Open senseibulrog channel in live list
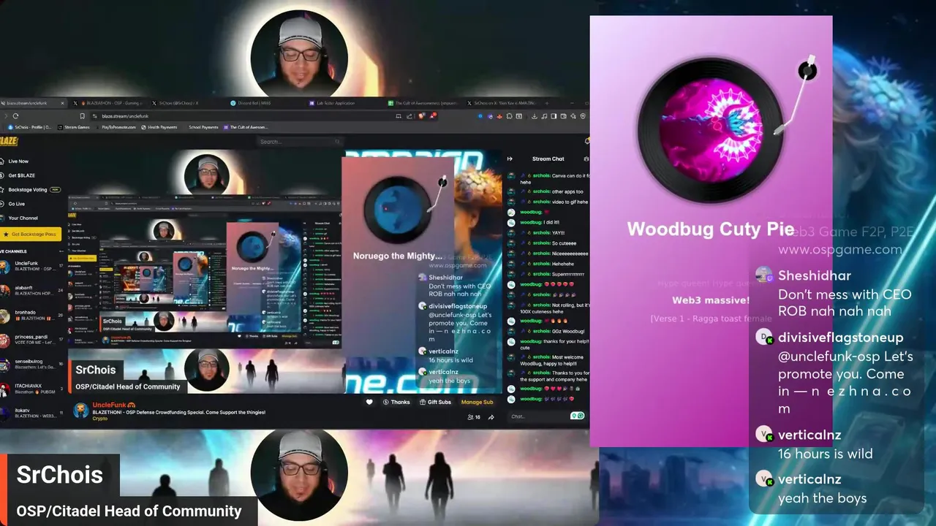 click(x=32, y=365)
